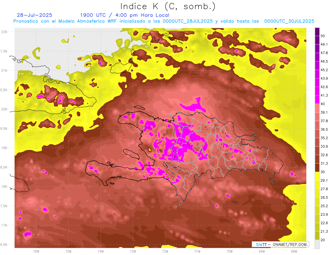Click the legend value '43.9'
The width and height of the screenshot is (330, 255).
(x=324, y=78)
